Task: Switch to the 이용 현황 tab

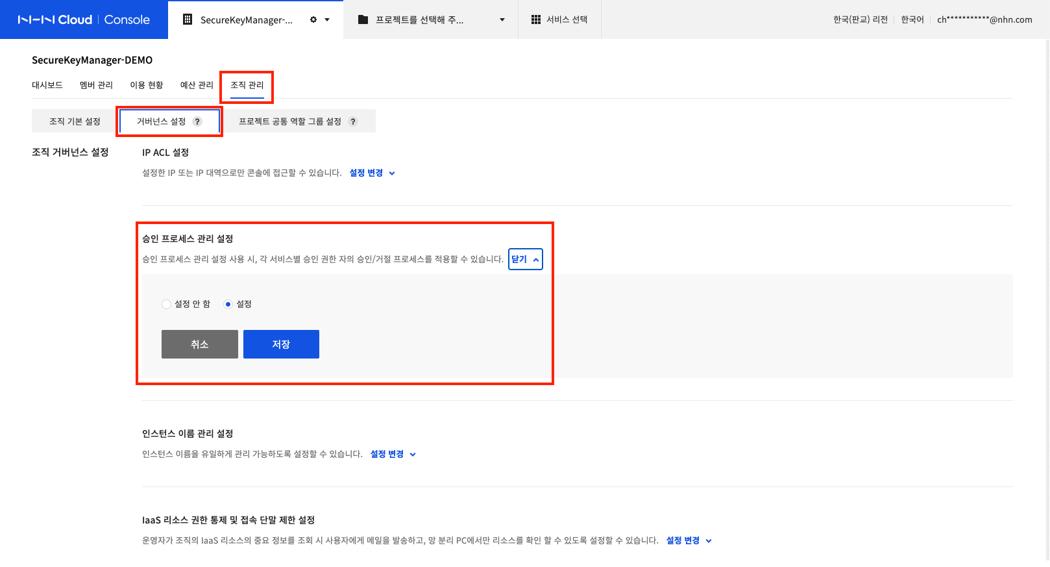Action: point(147,85)
